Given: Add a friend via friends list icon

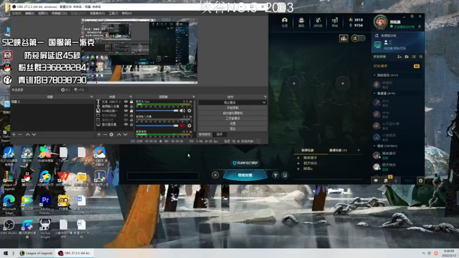Looking at the screenshot, I should (x=399, y=57).
